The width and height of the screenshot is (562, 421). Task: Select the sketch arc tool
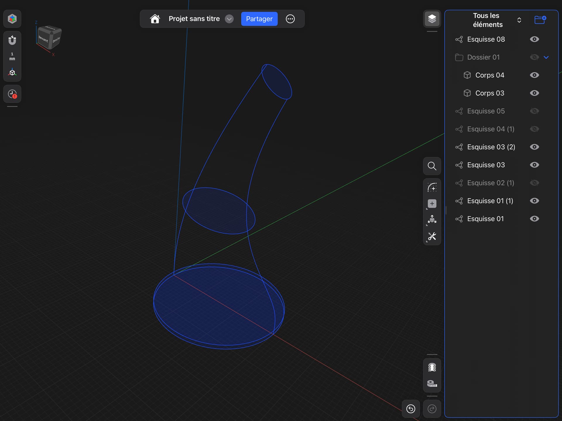(x=432, y=187)
